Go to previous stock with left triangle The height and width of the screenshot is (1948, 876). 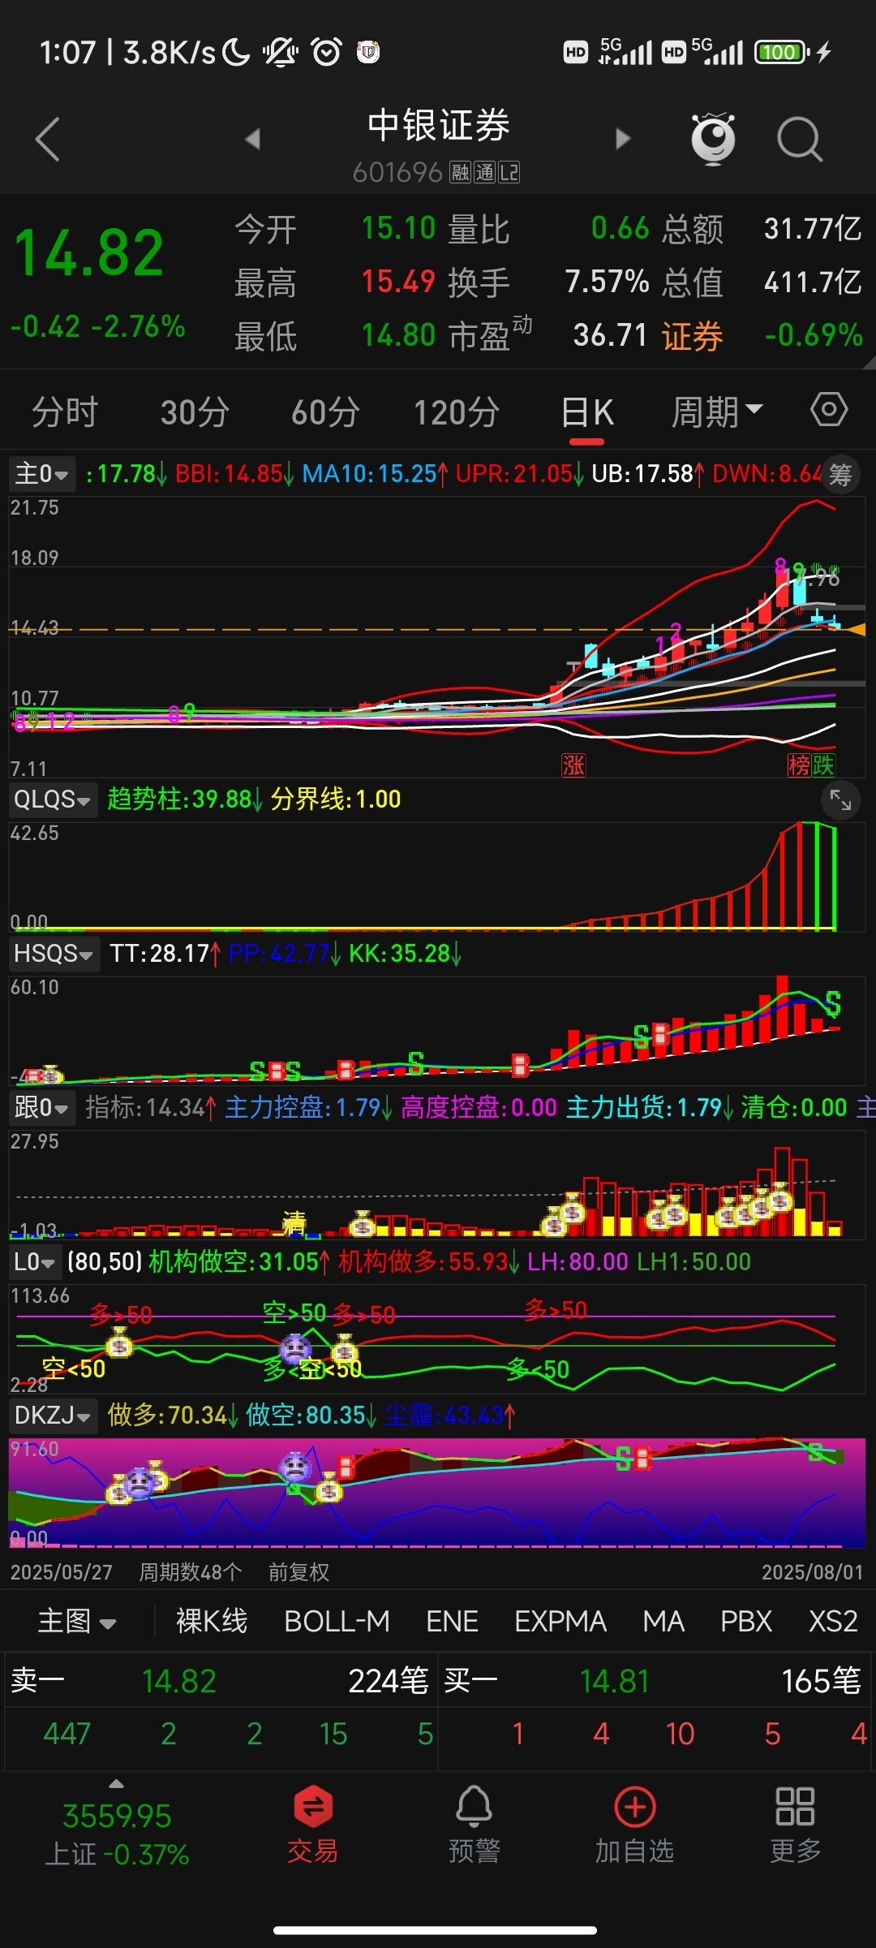pyautogui.click(x=253, y=139)
